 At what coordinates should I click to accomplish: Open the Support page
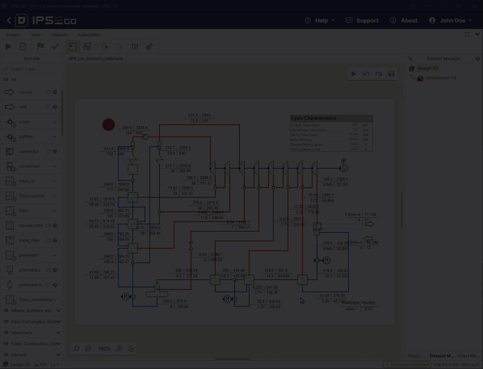(x=362, y=20)
